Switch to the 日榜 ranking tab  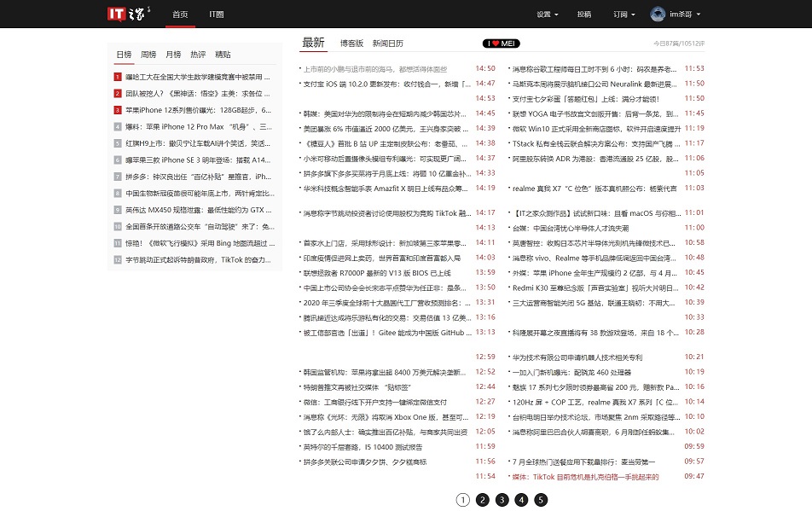(x=124, y=55)
